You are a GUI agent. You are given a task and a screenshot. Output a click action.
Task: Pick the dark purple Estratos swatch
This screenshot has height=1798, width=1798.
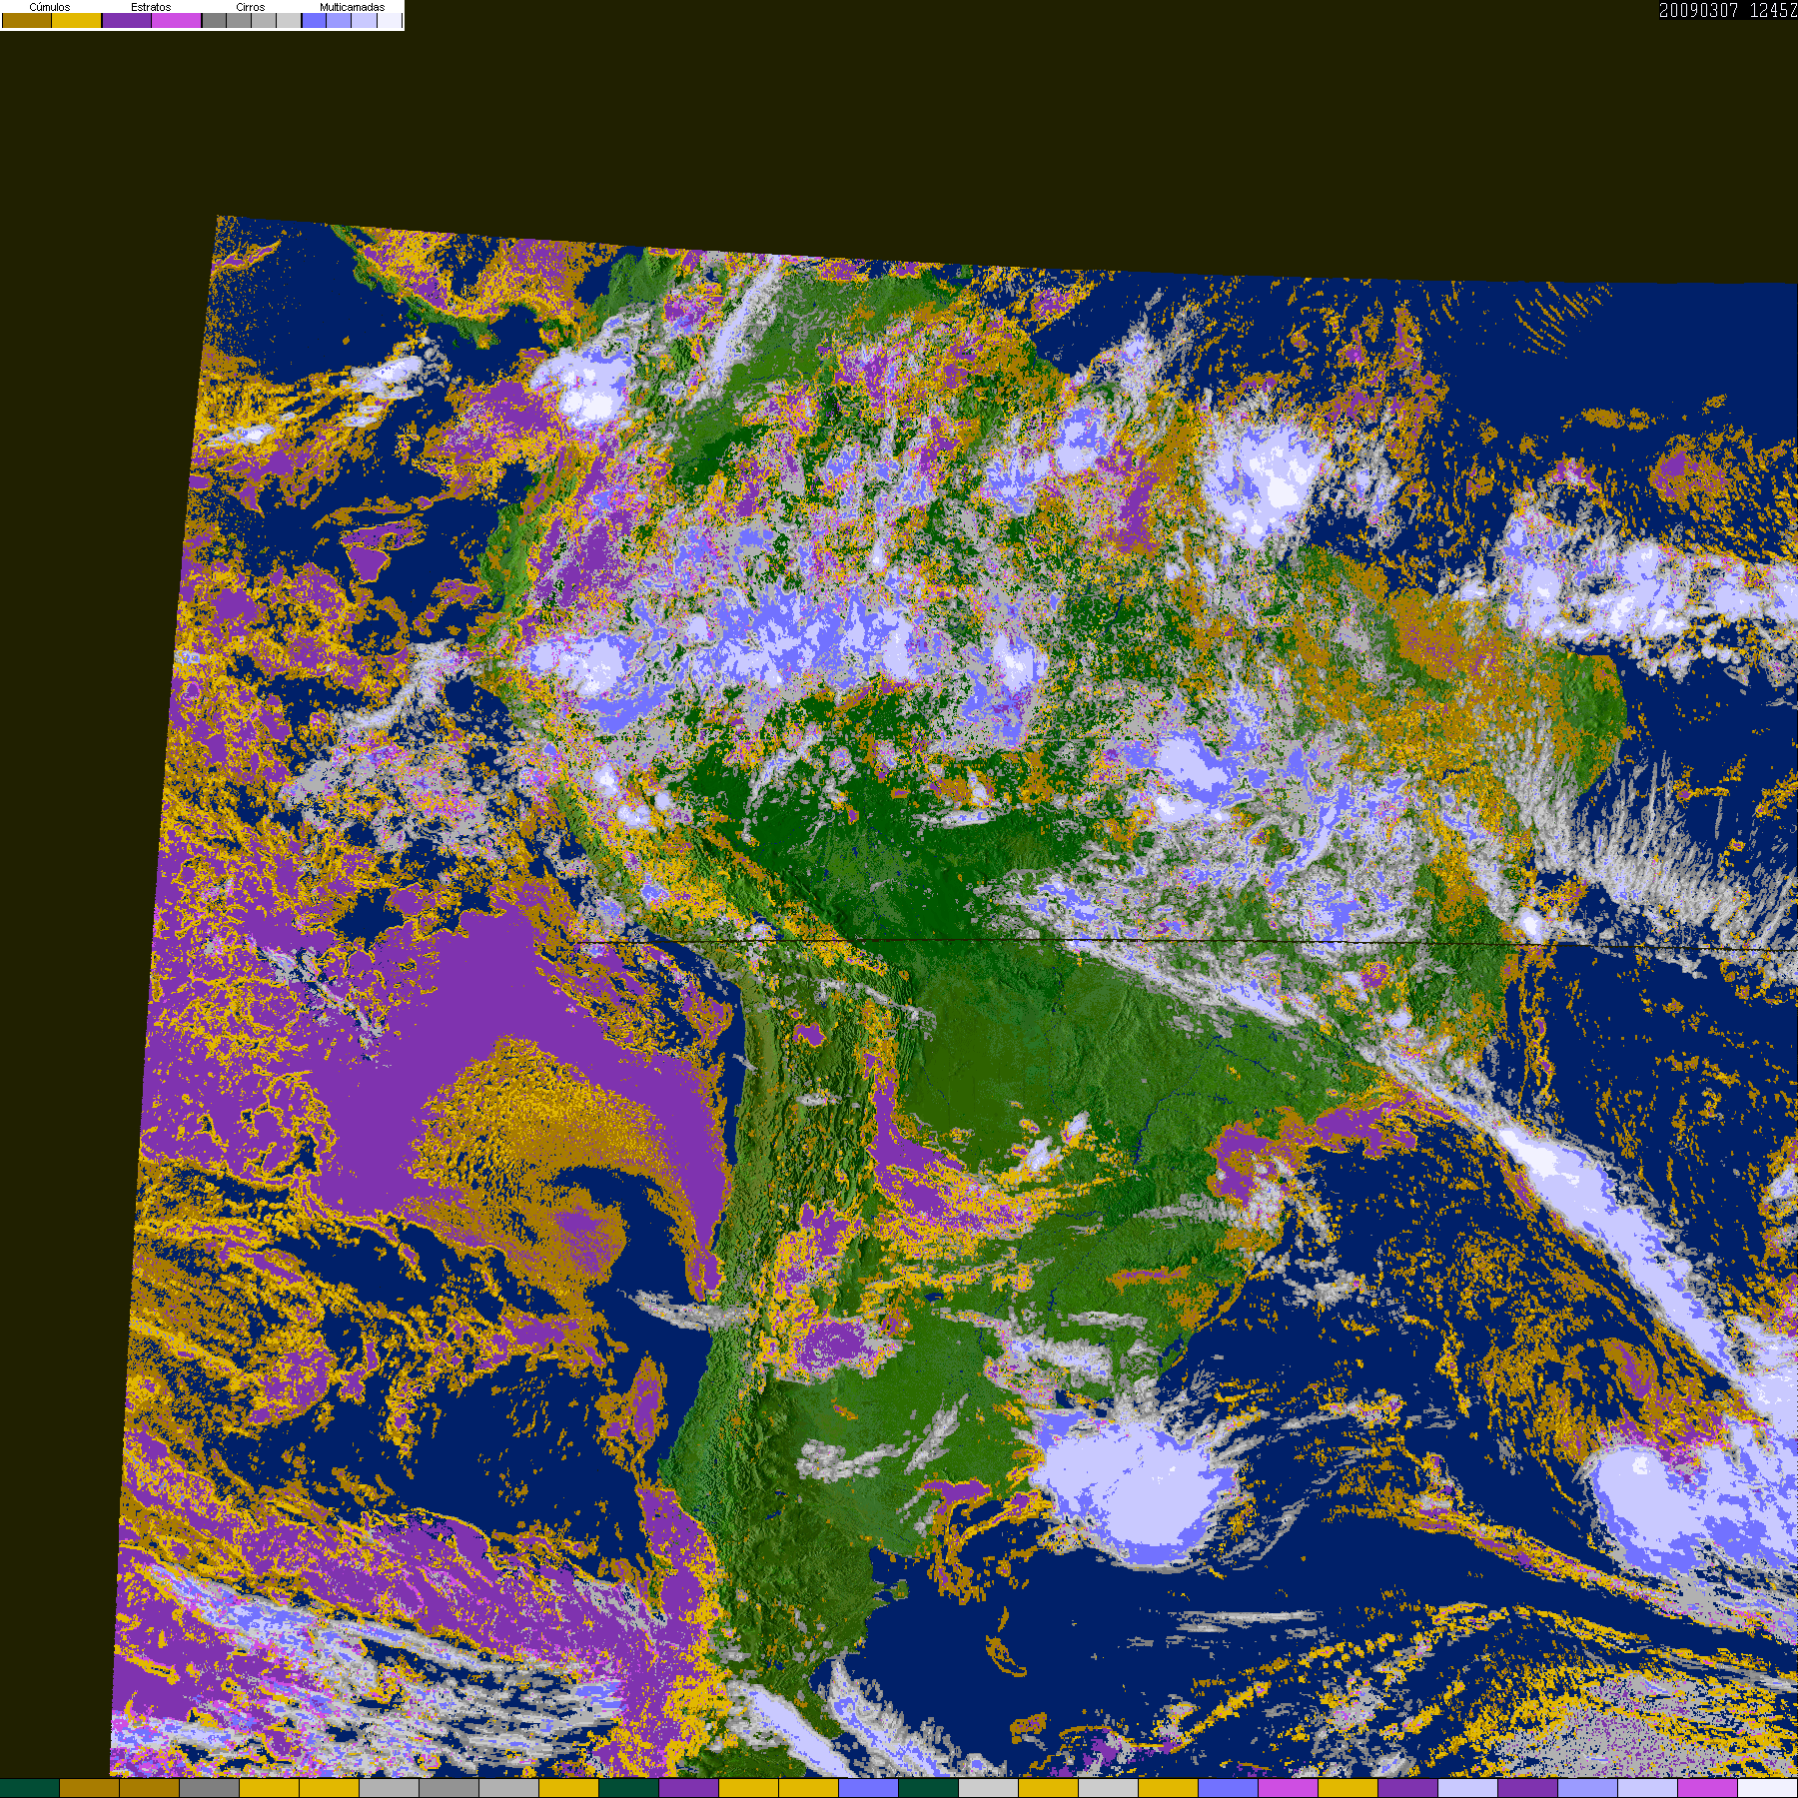[x=127, y=20]
